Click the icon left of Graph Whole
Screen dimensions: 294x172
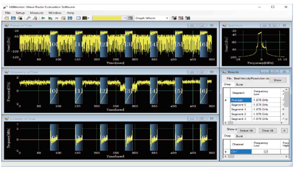(130, 18)
